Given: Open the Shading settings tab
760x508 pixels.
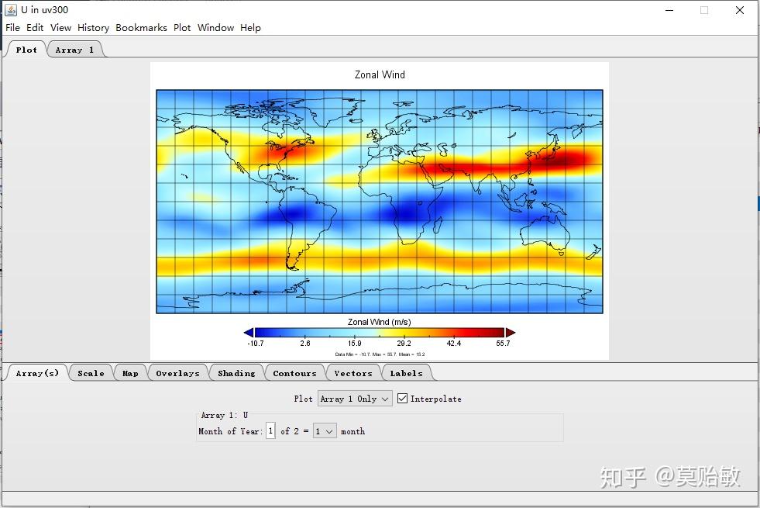Looking at the screenshot, I should [236, 373].
